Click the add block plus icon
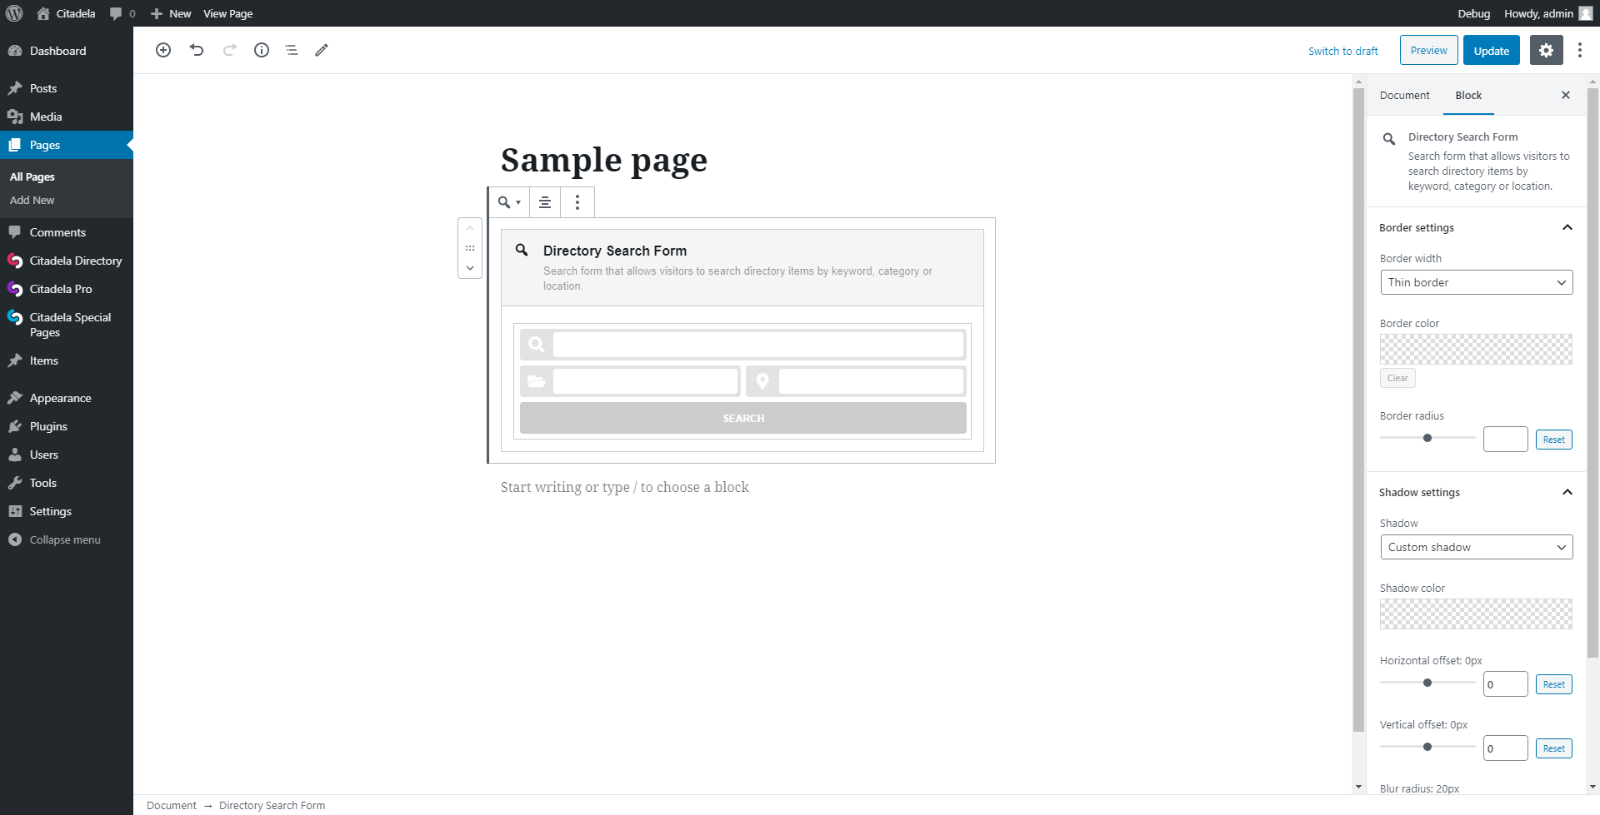 click(163, 50)
